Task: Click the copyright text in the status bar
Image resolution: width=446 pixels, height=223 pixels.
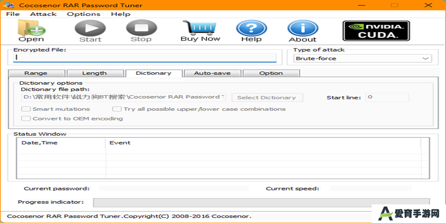Action: click(129, 216)
